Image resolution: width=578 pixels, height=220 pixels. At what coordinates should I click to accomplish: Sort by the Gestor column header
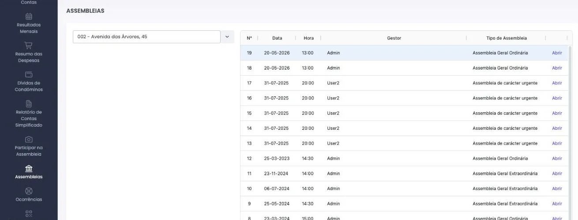pyautogui.click(x=394, y=38)
